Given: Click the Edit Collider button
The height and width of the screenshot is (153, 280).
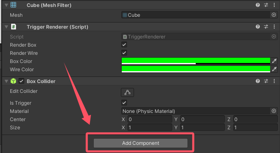Looking at the screenshot, I should coord(127,92).
